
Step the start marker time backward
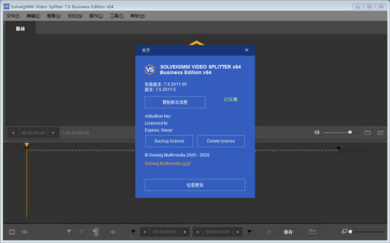(x=145, y=232)
